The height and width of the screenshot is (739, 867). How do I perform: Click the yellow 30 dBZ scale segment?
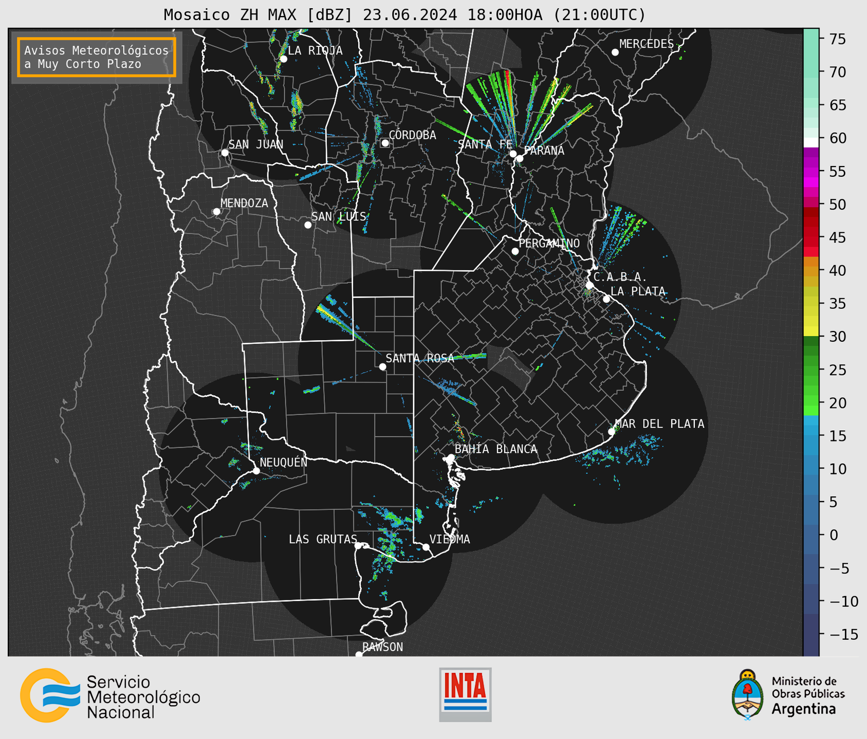(x=811, y=331)
